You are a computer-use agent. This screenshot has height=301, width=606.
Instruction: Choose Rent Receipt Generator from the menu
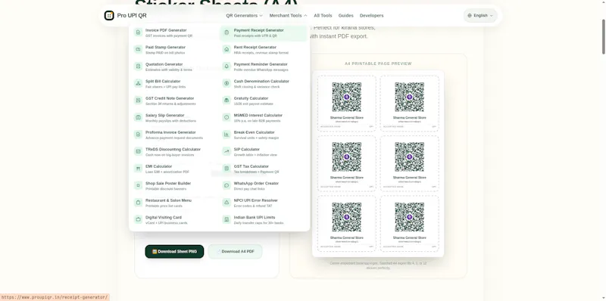264,50
